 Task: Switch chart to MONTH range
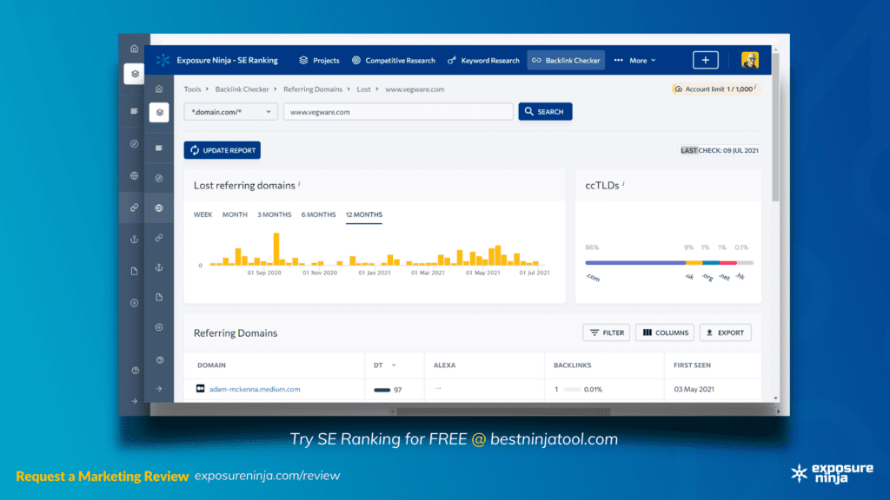pyautogui.click(x=235, y=215)
